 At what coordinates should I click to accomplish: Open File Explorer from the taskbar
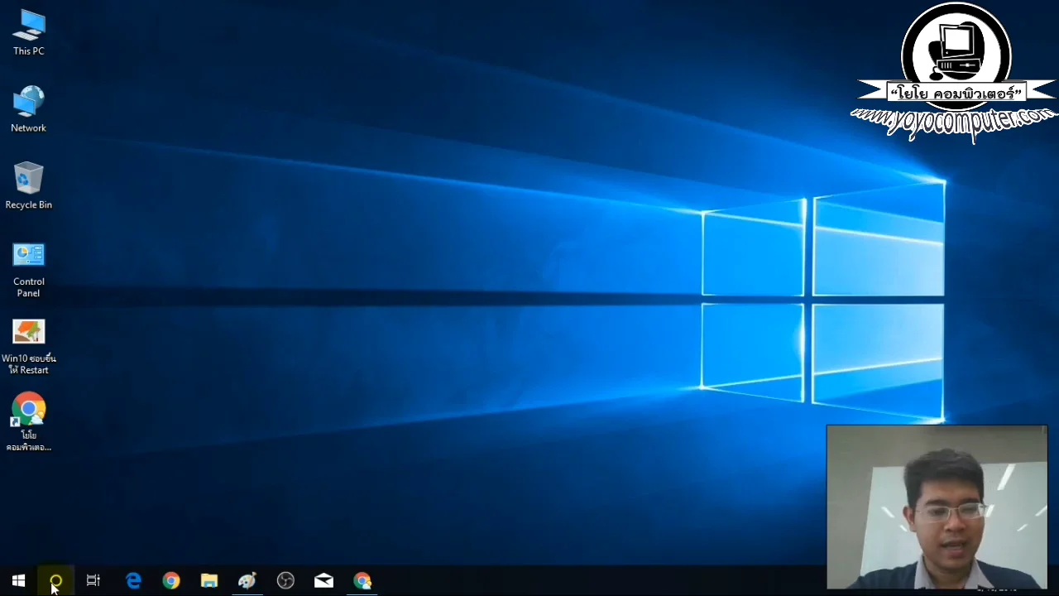208,580
